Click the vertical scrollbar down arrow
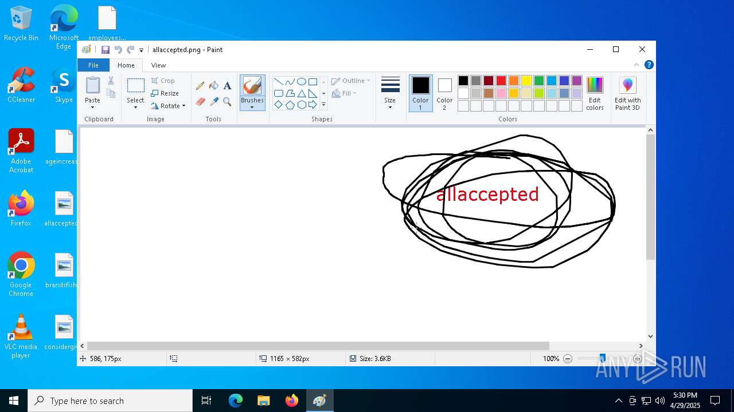 click(650, 336)
